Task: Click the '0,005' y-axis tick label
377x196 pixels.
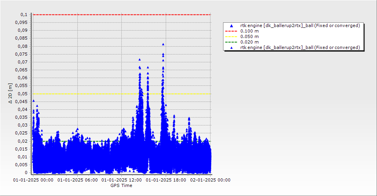Action: tap(21, 165)
